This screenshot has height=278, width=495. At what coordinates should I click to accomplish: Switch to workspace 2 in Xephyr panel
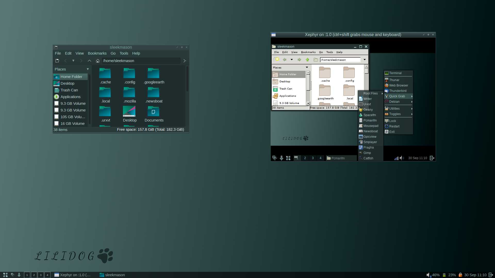[x=305, y=158]
